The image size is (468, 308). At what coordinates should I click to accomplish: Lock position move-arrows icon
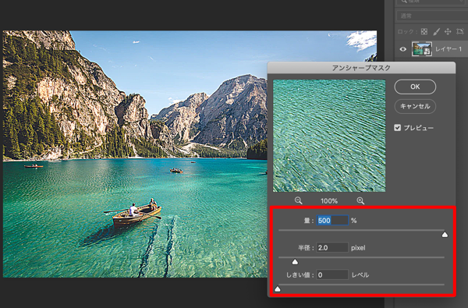click(x=448, y=31)
